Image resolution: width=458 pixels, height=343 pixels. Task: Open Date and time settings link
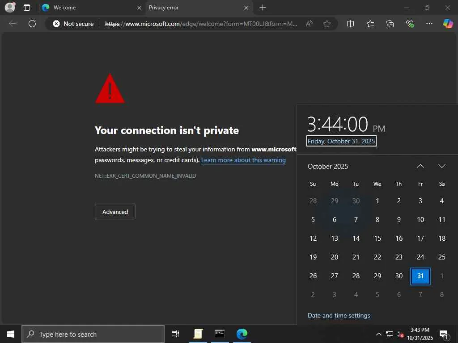pyautogui.click(x=339, y=316)
